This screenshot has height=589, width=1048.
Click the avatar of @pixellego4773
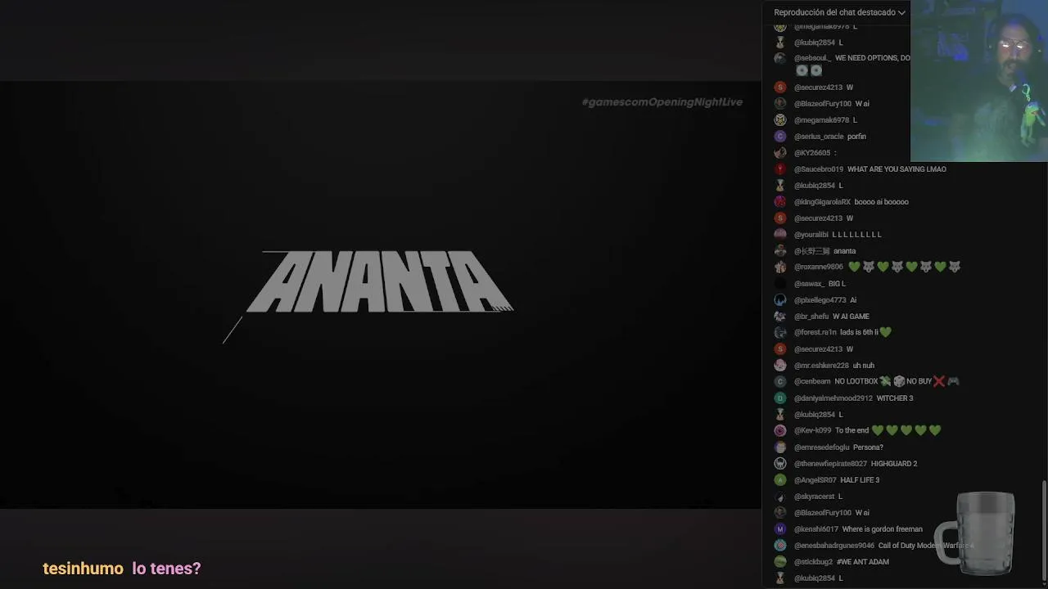pyautogui.click(x=780, y=300)
